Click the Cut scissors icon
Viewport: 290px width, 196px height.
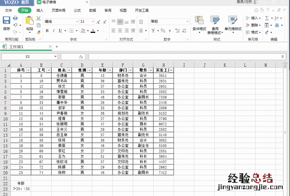[x=38, y=18]
